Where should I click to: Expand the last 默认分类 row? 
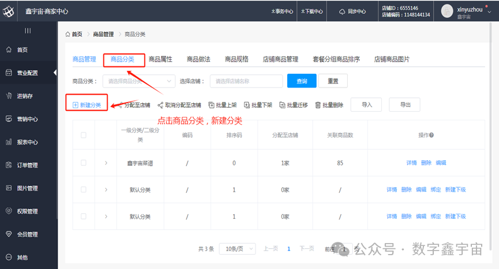point(106,216)
